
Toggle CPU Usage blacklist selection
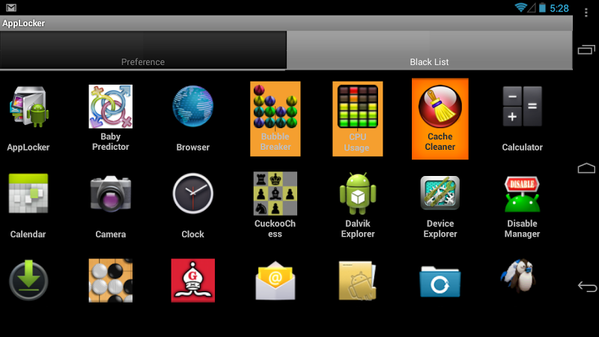coord(358,119)
